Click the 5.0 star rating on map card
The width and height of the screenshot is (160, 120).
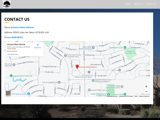click(x=12, y=51)
